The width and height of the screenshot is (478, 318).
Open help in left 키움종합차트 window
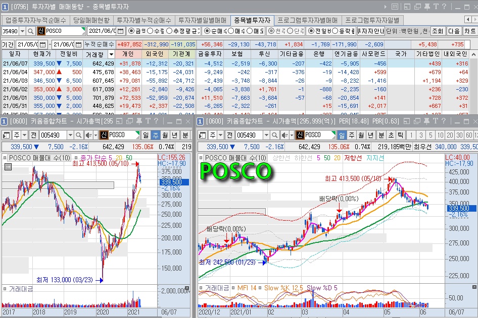(157, 121)
